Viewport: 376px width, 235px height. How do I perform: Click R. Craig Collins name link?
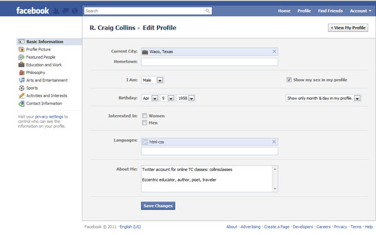pos(112,28)
